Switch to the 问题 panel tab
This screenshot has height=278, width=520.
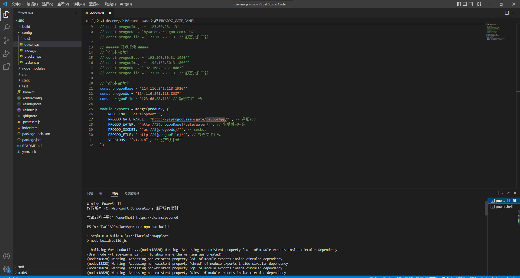[90, 193]
